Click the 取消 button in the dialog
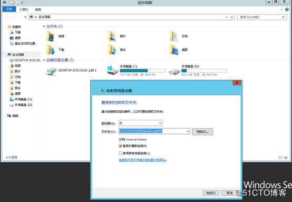Image resolution: width=292 pixels, height=202 pixels. click(x=229, y=193)
